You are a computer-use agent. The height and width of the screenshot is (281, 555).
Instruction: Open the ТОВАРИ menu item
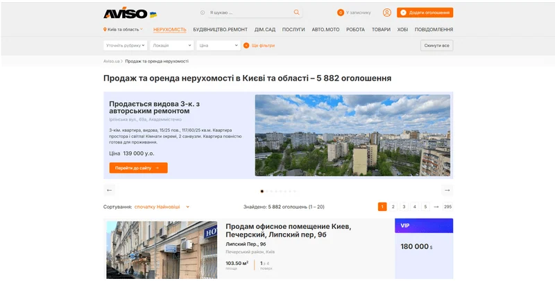point(381,30)
